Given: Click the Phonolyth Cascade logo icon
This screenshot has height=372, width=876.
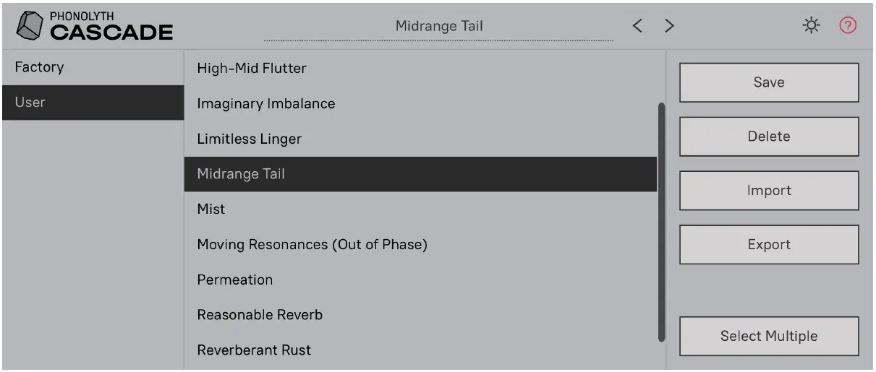Looking at the screenshot, I should pyautogui.click(x=29, y=26).
